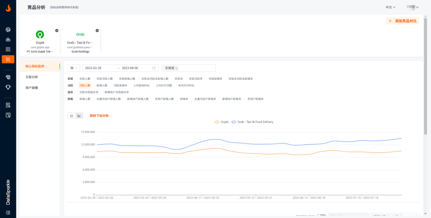Click the 竞品分析 page title
The width and height of the screenshot is (431, 218).
click(x=36, y=8)
